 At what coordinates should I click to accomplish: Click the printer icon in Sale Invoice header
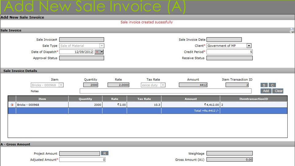point(292,30)
